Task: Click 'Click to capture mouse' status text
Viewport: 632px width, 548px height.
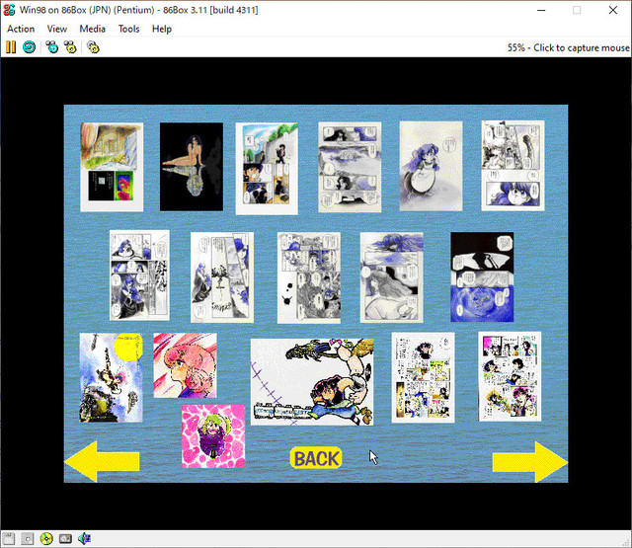Action: point(582,48)
